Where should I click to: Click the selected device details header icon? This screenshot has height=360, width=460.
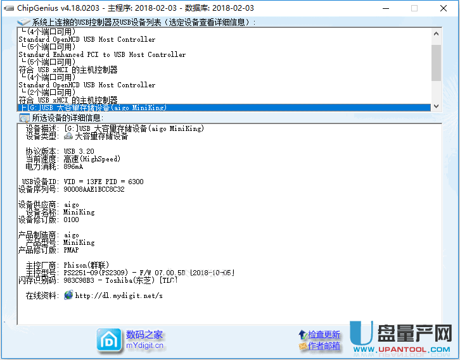[x=24, y=118]
